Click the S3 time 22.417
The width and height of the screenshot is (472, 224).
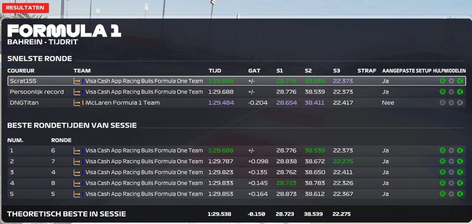coord(343,102)
